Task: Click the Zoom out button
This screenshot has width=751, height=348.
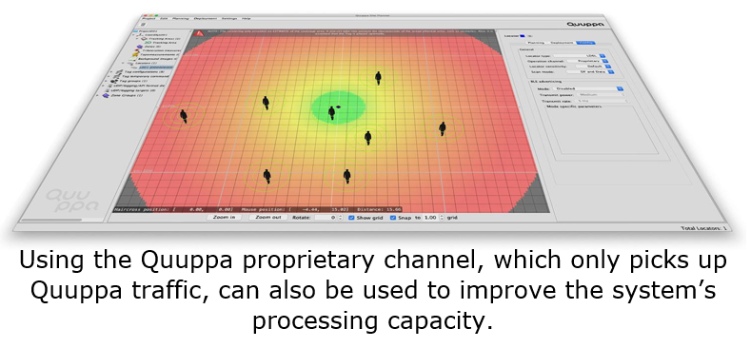Action: (268, 218)
